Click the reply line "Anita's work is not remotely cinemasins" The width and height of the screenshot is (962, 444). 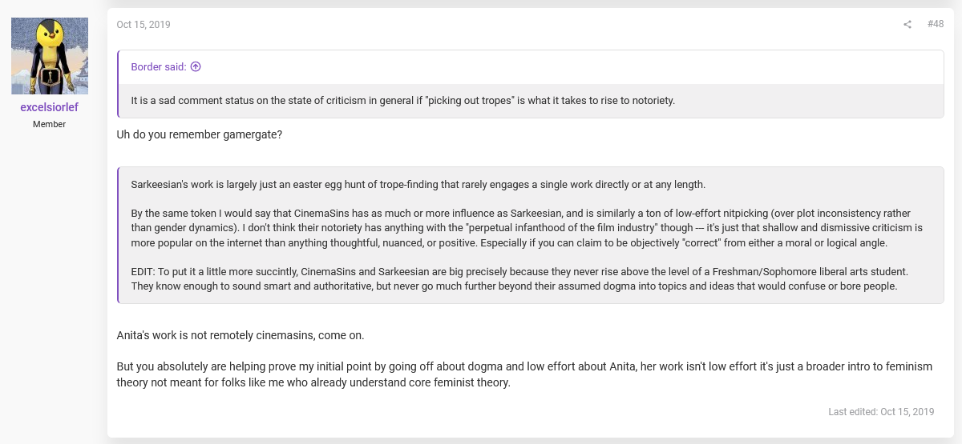(240, 335)
